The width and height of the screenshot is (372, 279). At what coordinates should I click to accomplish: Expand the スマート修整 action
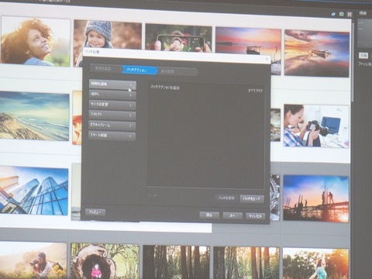[x=112, y=136]
